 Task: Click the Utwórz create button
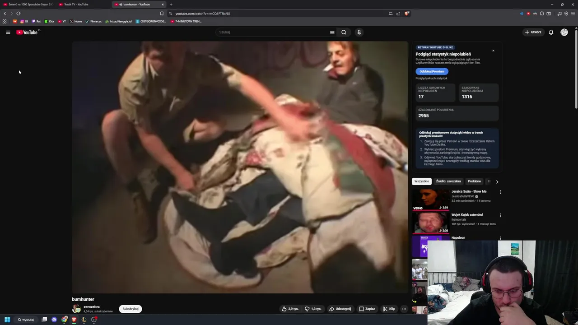pos(533,32)
